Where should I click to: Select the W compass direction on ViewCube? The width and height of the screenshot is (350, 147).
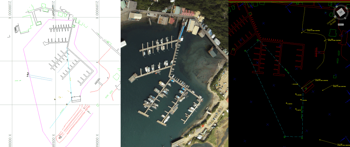(335, 16)
